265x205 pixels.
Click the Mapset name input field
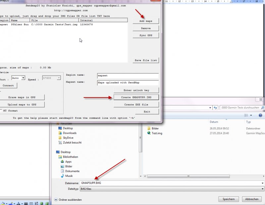coord(128,82)
